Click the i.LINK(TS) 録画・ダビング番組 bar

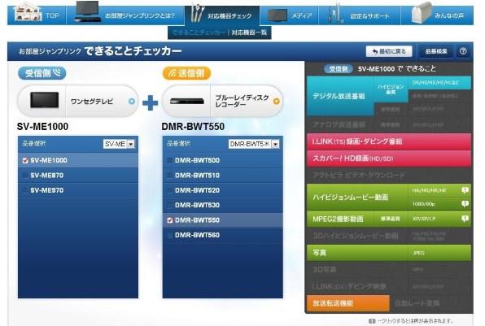[x=389, y=141]
